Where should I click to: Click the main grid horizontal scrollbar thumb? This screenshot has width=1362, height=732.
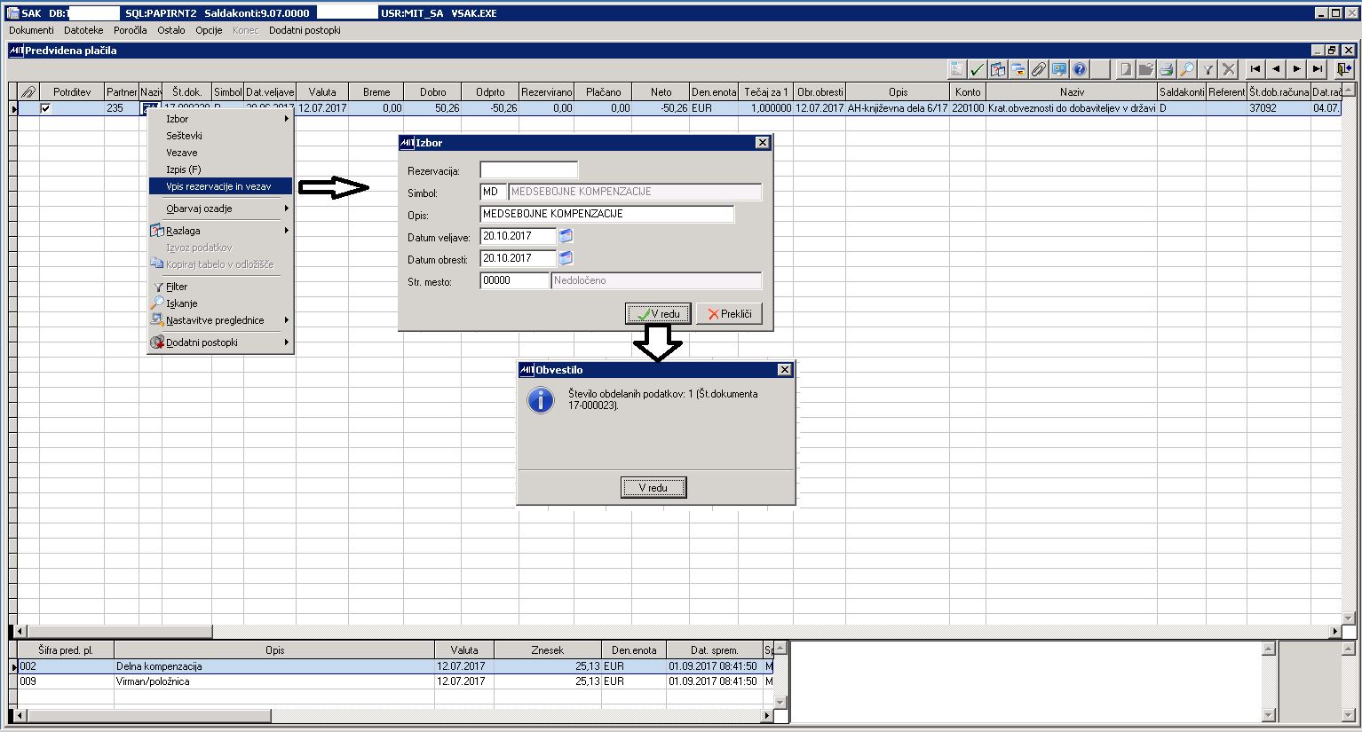[116, 632]
